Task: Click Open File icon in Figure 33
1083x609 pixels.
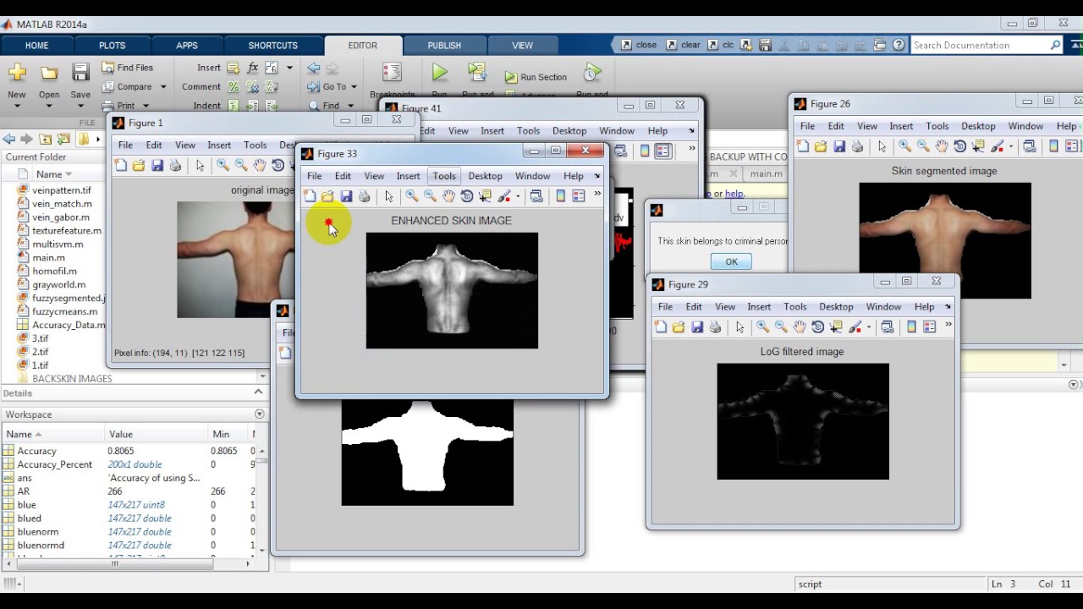Action: pyautogui.click(x=327, y=196)
